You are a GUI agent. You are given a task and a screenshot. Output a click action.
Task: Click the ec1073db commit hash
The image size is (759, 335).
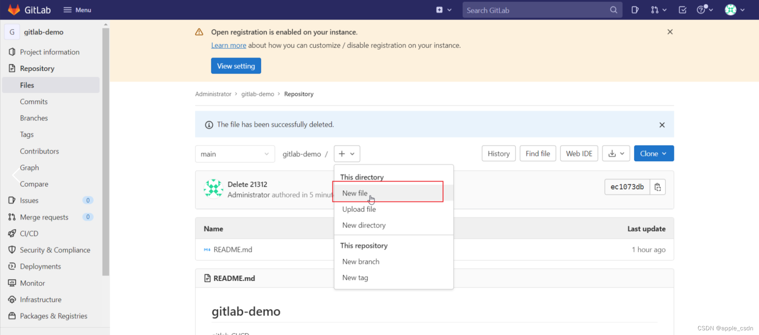click(x=627, y=187)
